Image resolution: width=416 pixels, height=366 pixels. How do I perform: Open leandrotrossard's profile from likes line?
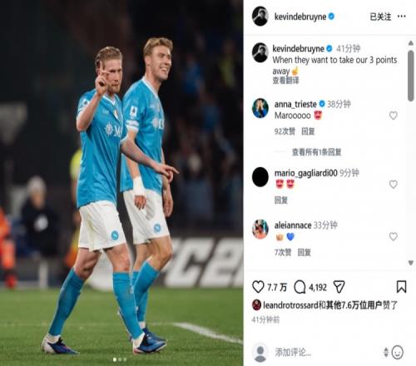click(290, 305)
